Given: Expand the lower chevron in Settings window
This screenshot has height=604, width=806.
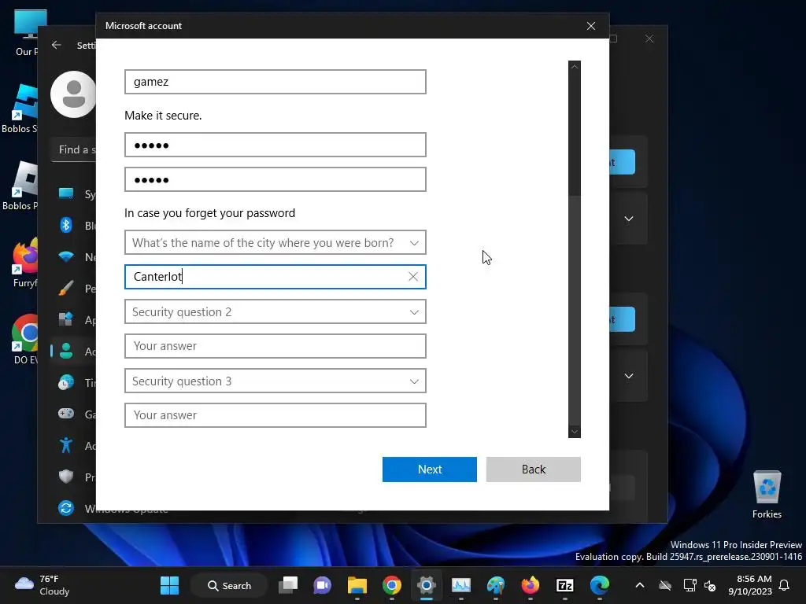Looking at the screenshot, I should [x=628, y=376].
